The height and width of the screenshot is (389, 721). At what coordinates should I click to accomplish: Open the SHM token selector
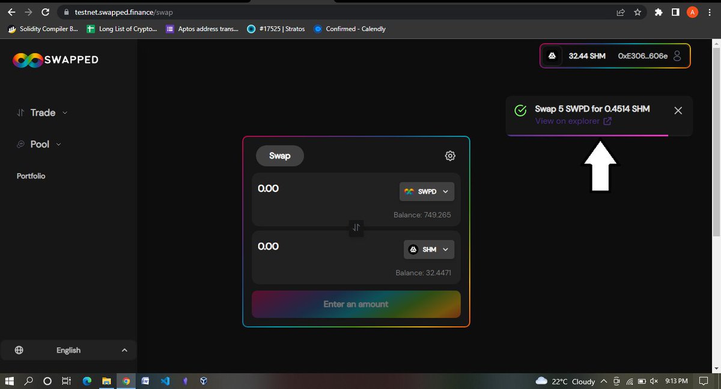[x=429, y=249]
